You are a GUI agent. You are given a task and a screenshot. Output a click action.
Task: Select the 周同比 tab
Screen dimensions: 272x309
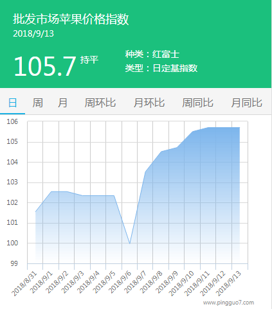click(x=197, y=103)
